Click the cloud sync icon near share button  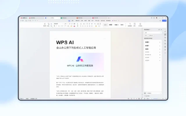(160, 21)
